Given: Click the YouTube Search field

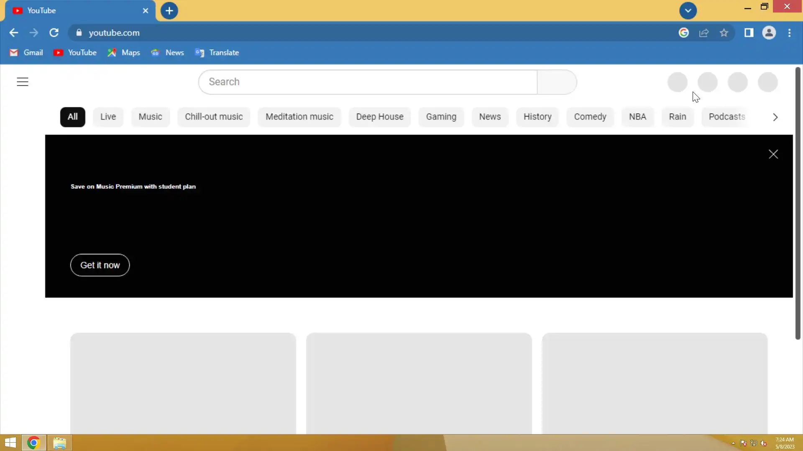Looking at the screenshot, I should [368, 82].
